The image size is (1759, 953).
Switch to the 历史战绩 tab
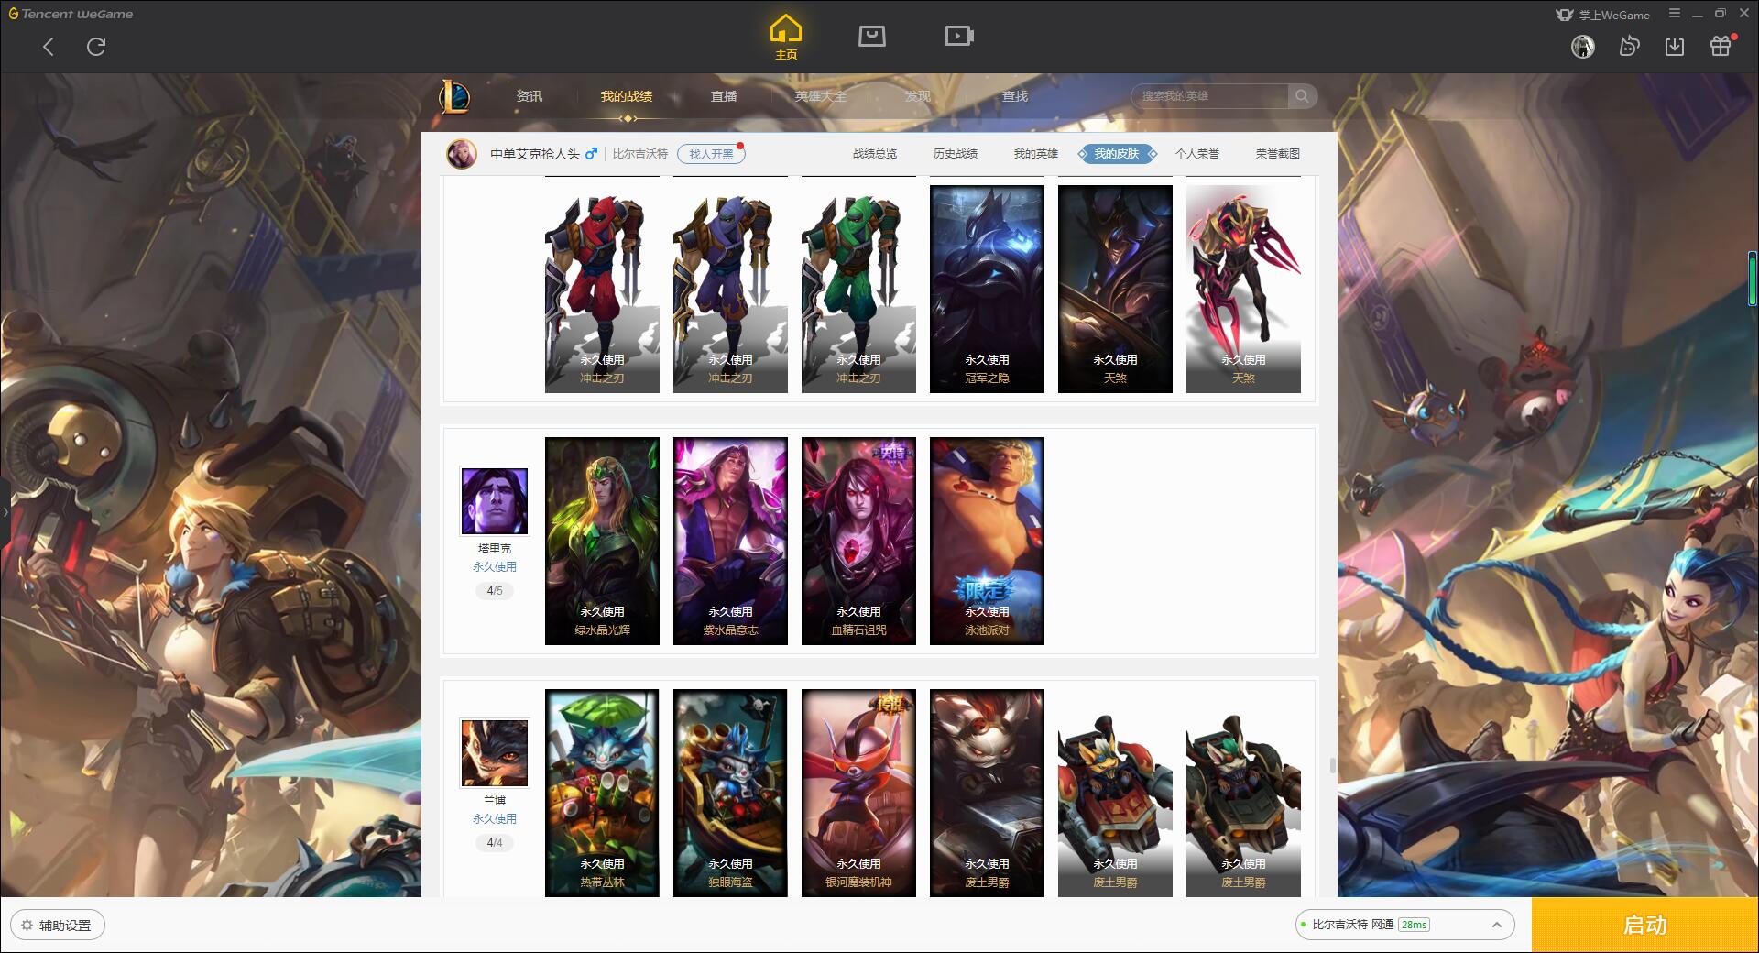pyautogui.click(x=956, y=154)
